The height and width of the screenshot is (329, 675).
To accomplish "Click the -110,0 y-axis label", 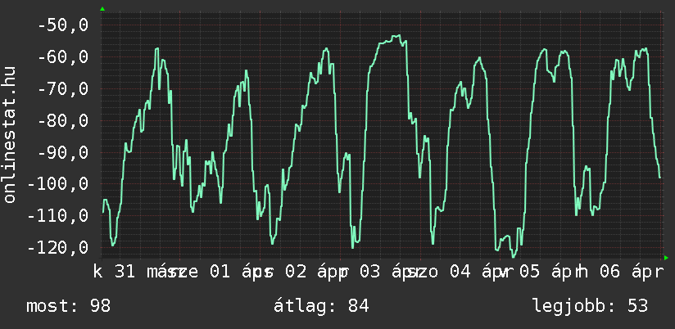I will [57, 216].
